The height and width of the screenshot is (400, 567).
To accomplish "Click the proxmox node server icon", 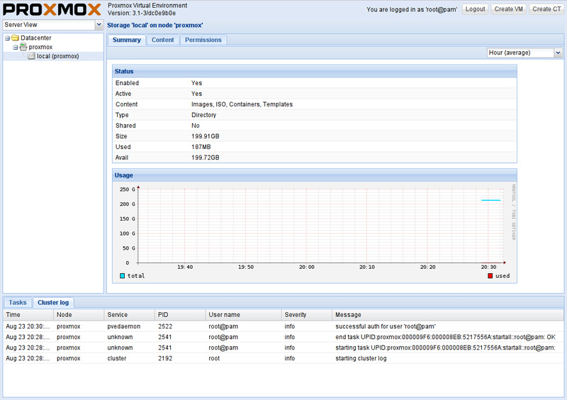I will 23,47.
